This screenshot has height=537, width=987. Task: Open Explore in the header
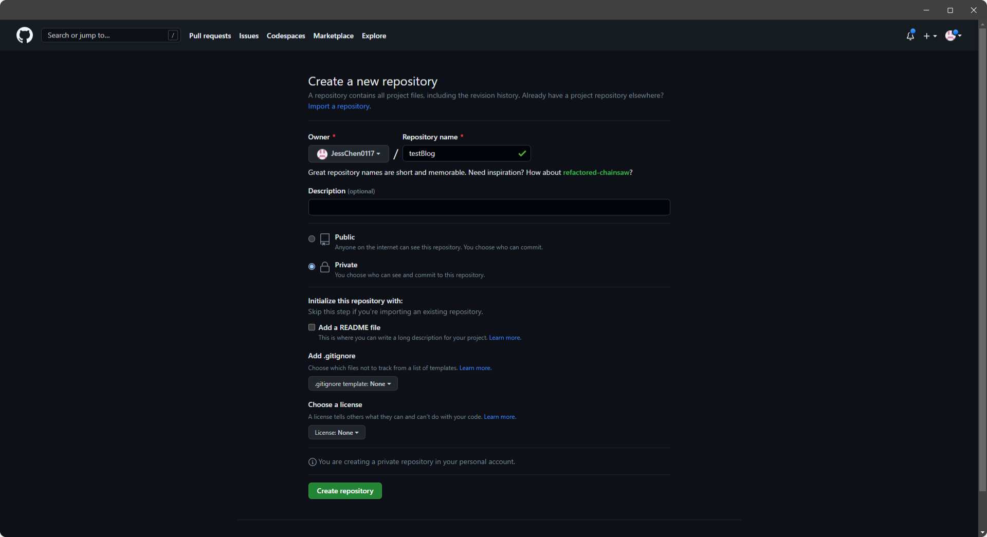point(374,36)
